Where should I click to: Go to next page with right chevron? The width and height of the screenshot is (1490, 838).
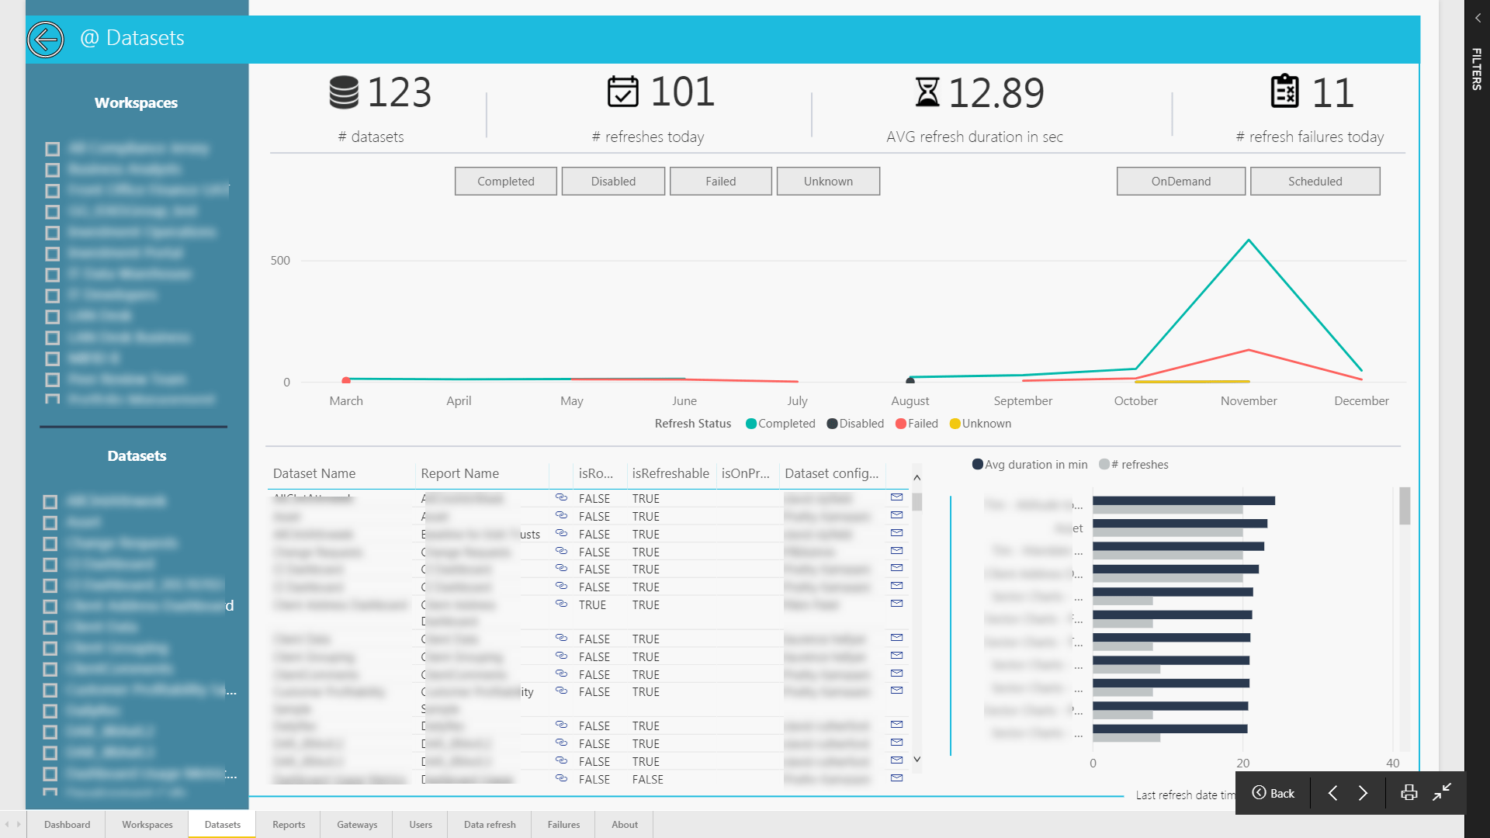pyautogui.click(x=1364, y=792)
